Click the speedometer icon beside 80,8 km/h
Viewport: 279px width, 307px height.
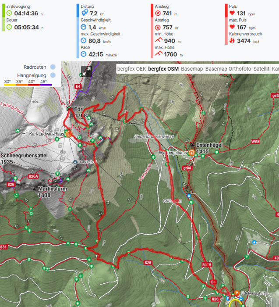click(x=84, y=40)
